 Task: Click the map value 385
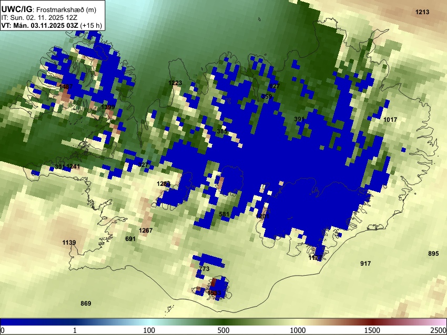click(222, 131)
